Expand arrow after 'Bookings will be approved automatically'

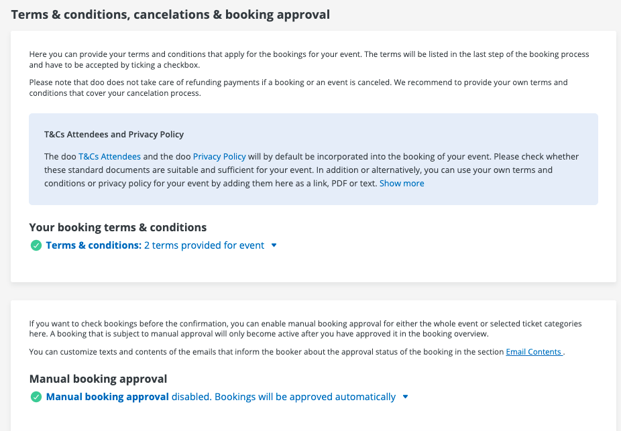405,397
